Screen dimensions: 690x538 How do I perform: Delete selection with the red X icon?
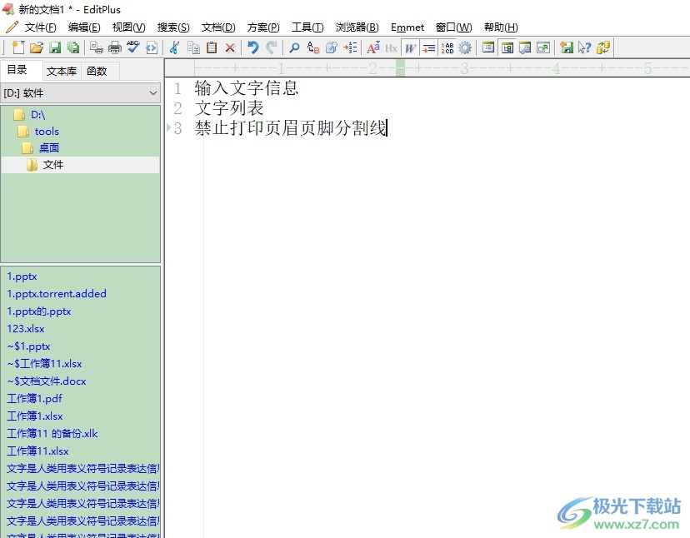[x=230, y=47]
